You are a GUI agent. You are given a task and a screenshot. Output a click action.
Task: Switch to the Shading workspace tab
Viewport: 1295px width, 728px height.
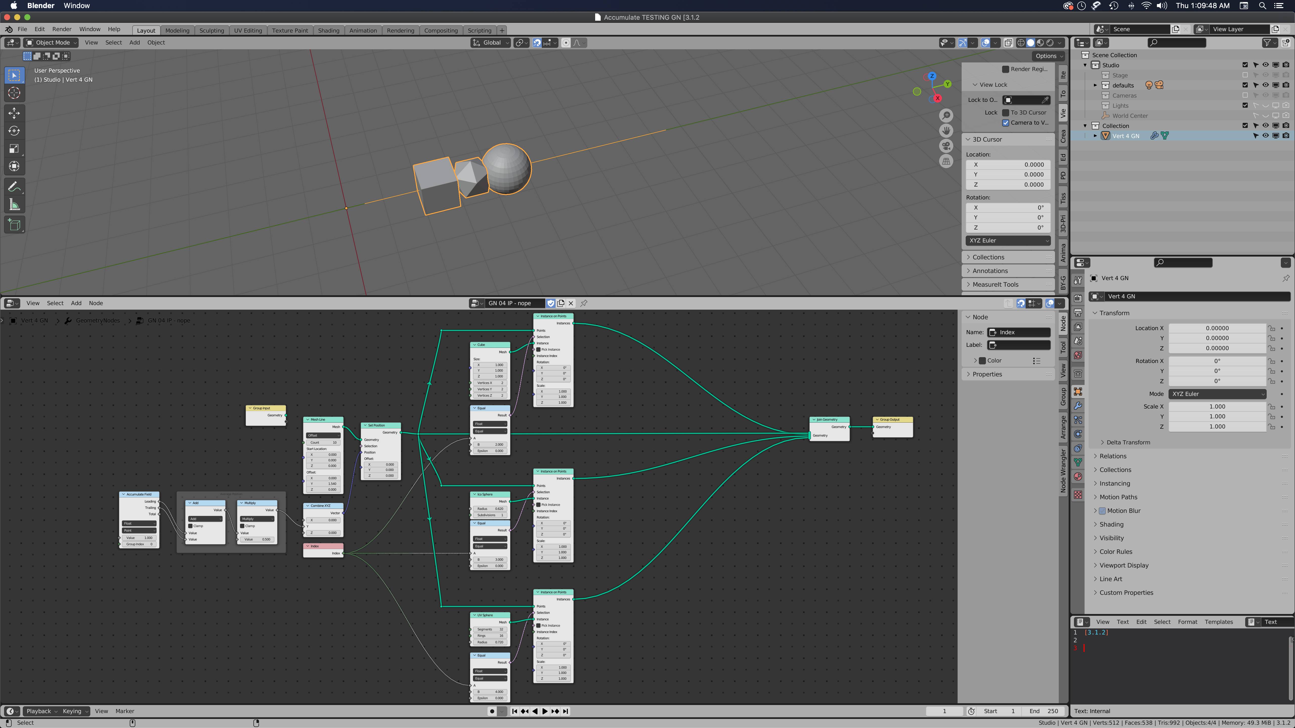pyautogui.click(x=328, y=30)
